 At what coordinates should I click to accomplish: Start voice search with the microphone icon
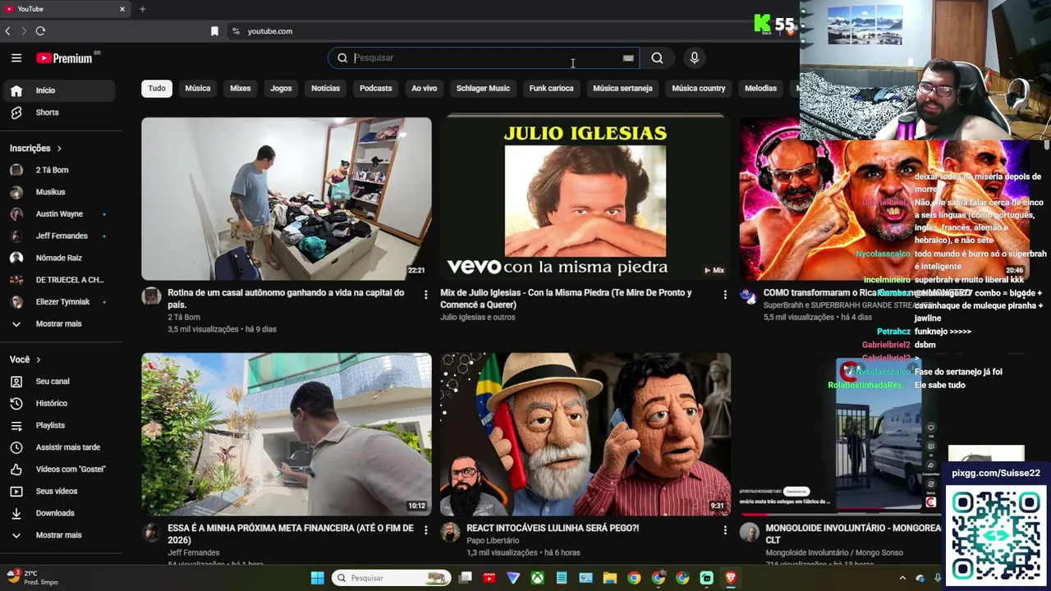point(694,58)
